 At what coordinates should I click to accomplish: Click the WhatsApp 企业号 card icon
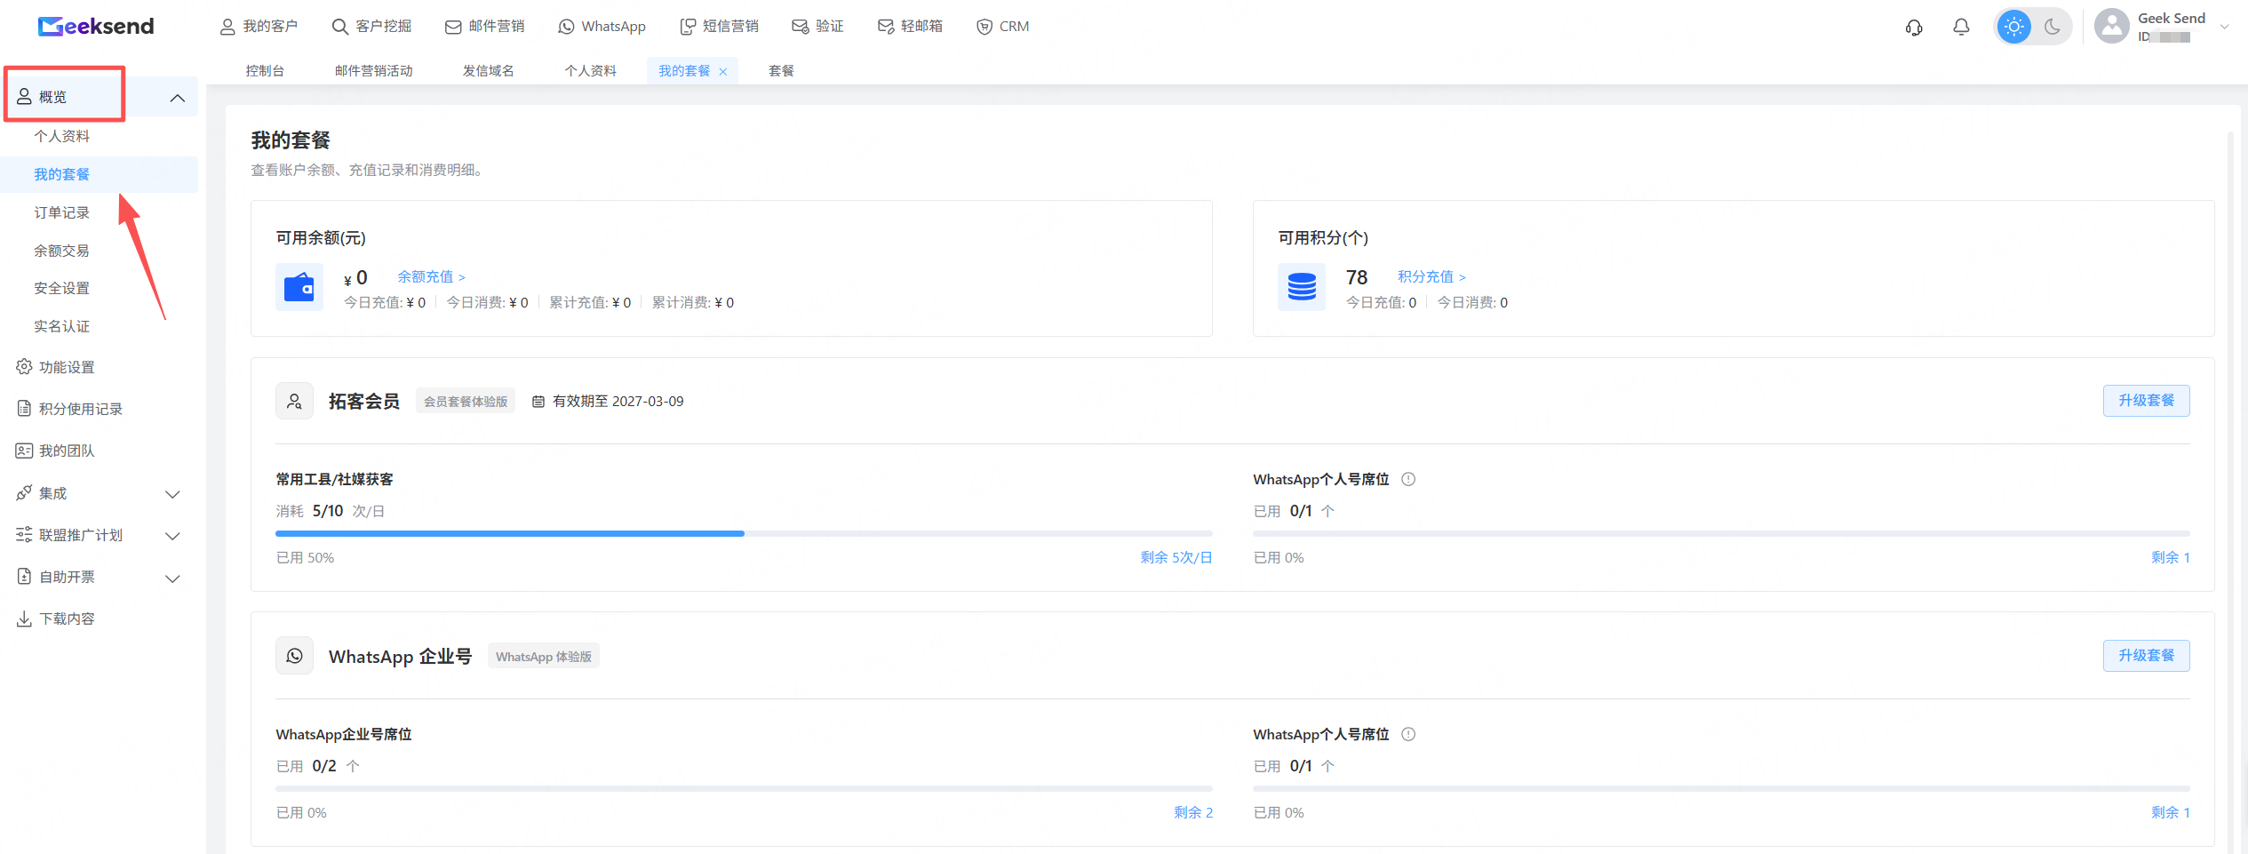pos(294,656)
